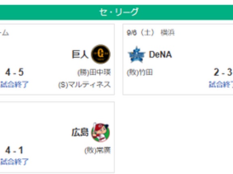This screenshot has height=174, width=233.
Task: Open the 広島 team name
Action: (x=80, y=132)
